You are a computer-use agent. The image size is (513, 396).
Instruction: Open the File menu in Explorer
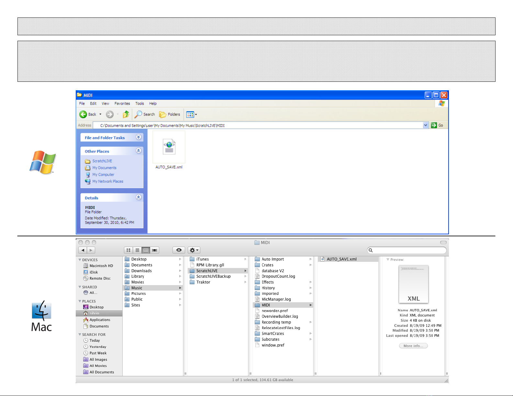(x=82, y=103)
